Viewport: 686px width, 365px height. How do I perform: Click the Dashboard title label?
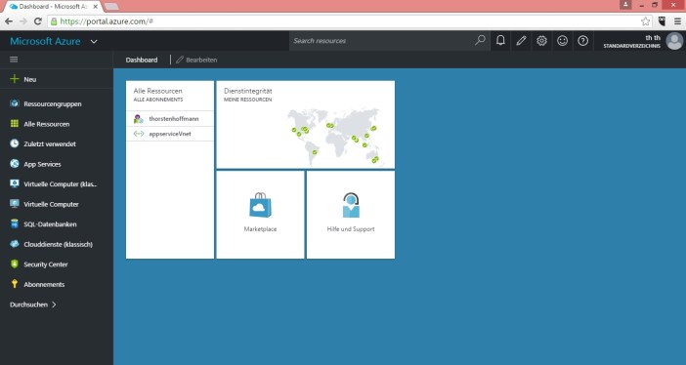click(142, 60)
